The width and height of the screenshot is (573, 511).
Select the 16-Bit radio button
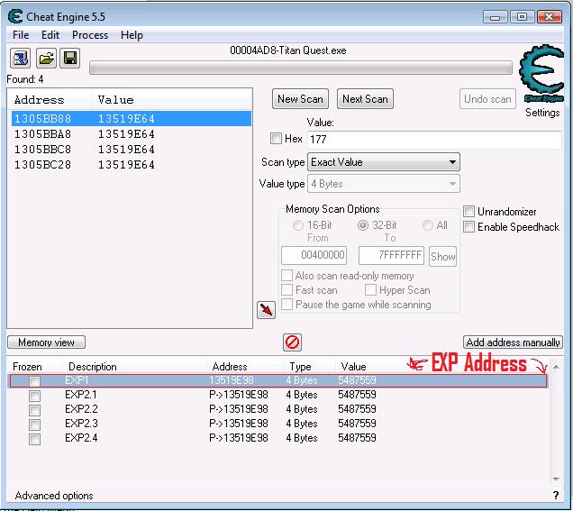298,225
